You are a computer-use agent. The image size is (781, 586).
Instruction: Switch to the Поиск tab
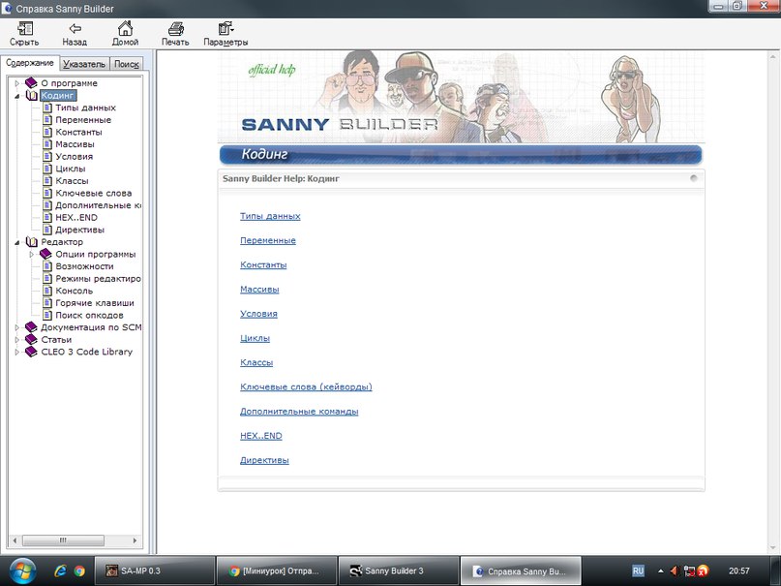(127, 64)
